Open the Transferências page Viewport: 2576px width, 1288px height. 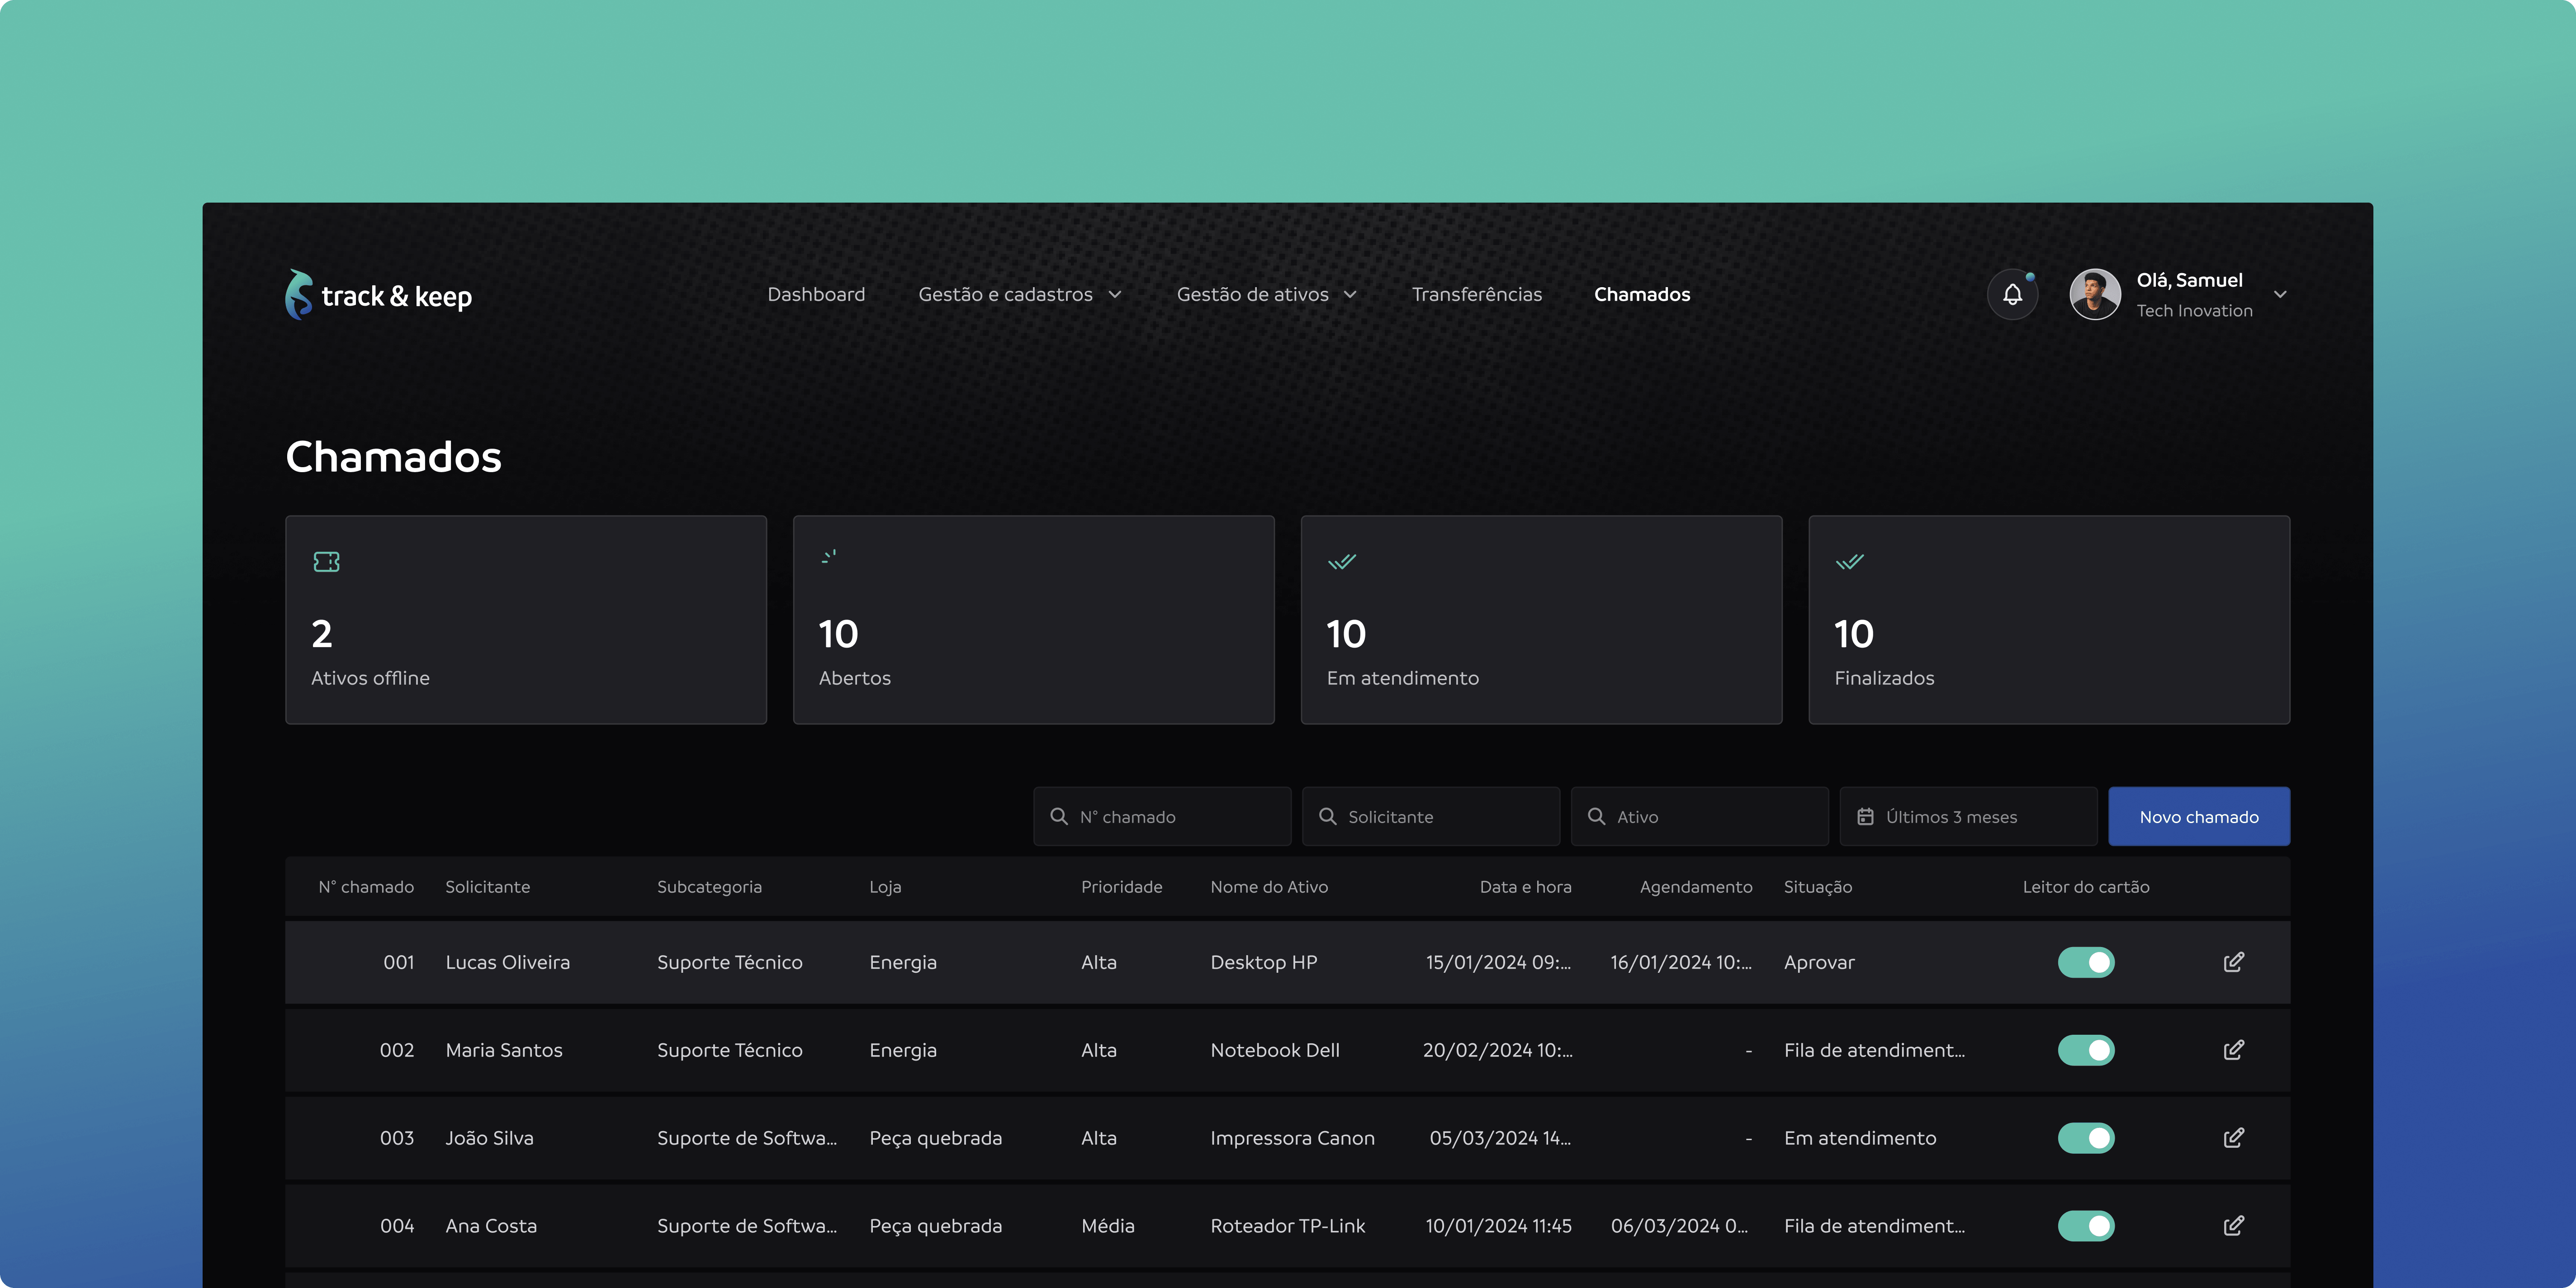pos(1476,294)
